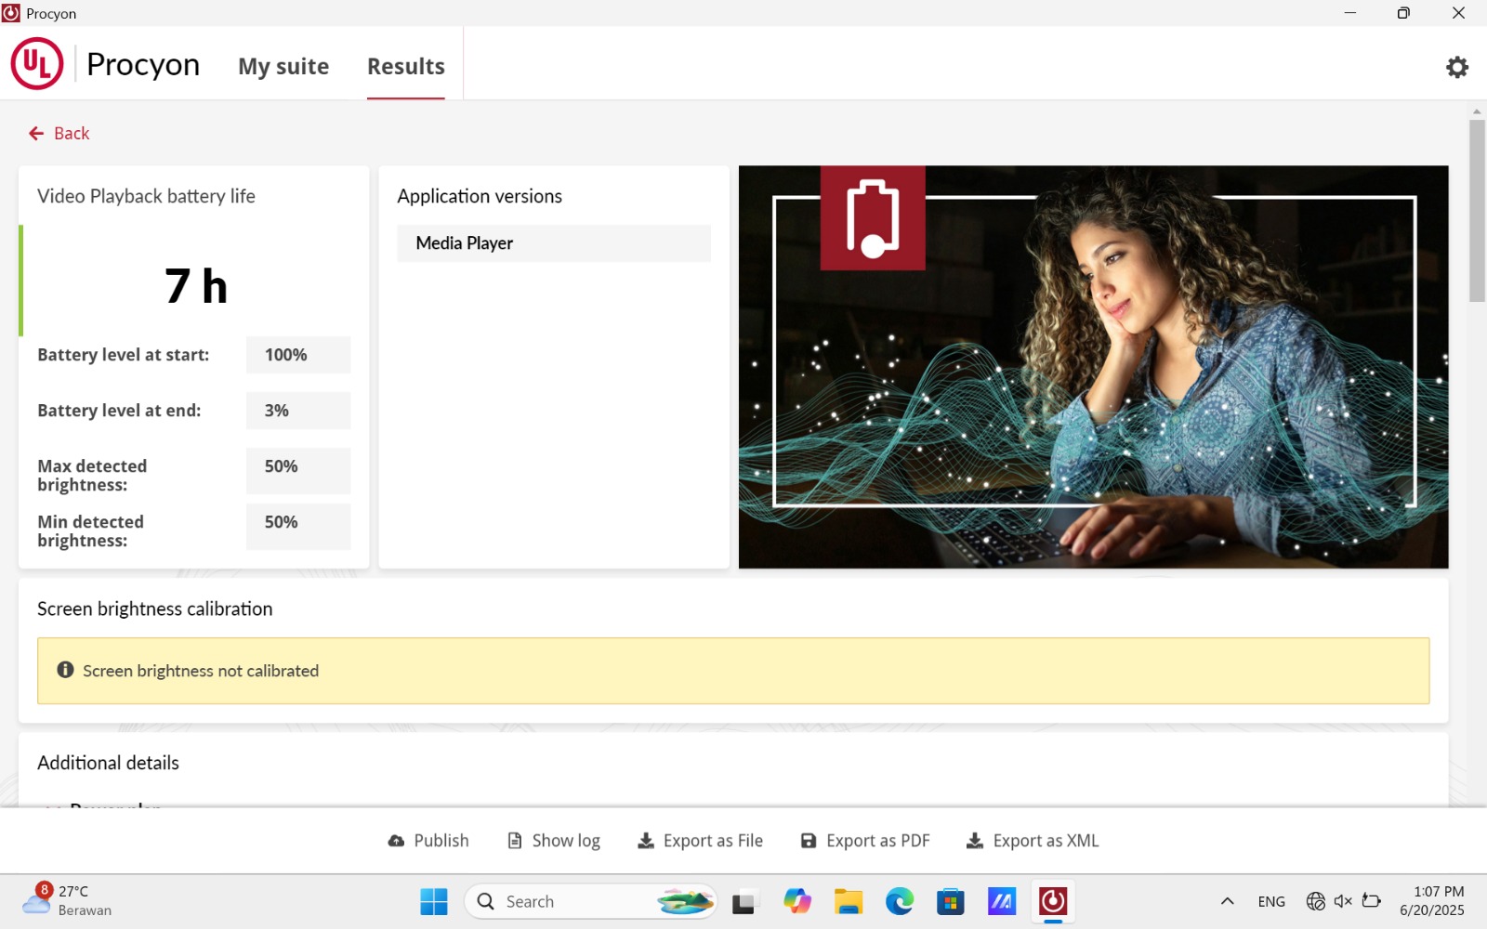The width and height of the screenshot is (1487, 929).
Task: Switch to the Results tab
Action: tap(405, 67)
